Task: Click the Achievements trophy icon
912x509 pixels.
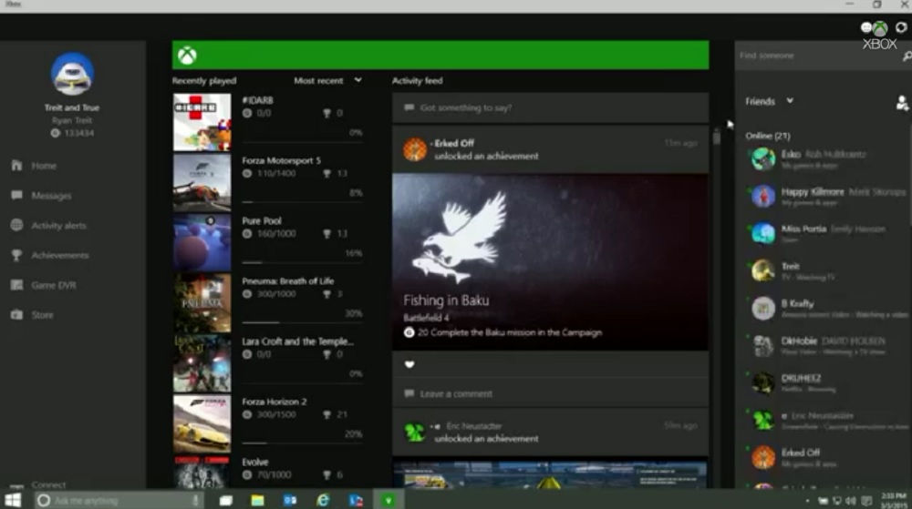Action: point(16,255)
